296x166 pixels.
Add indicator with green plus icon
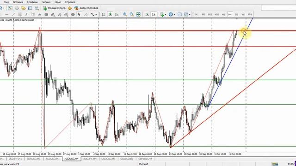point(162,14)
